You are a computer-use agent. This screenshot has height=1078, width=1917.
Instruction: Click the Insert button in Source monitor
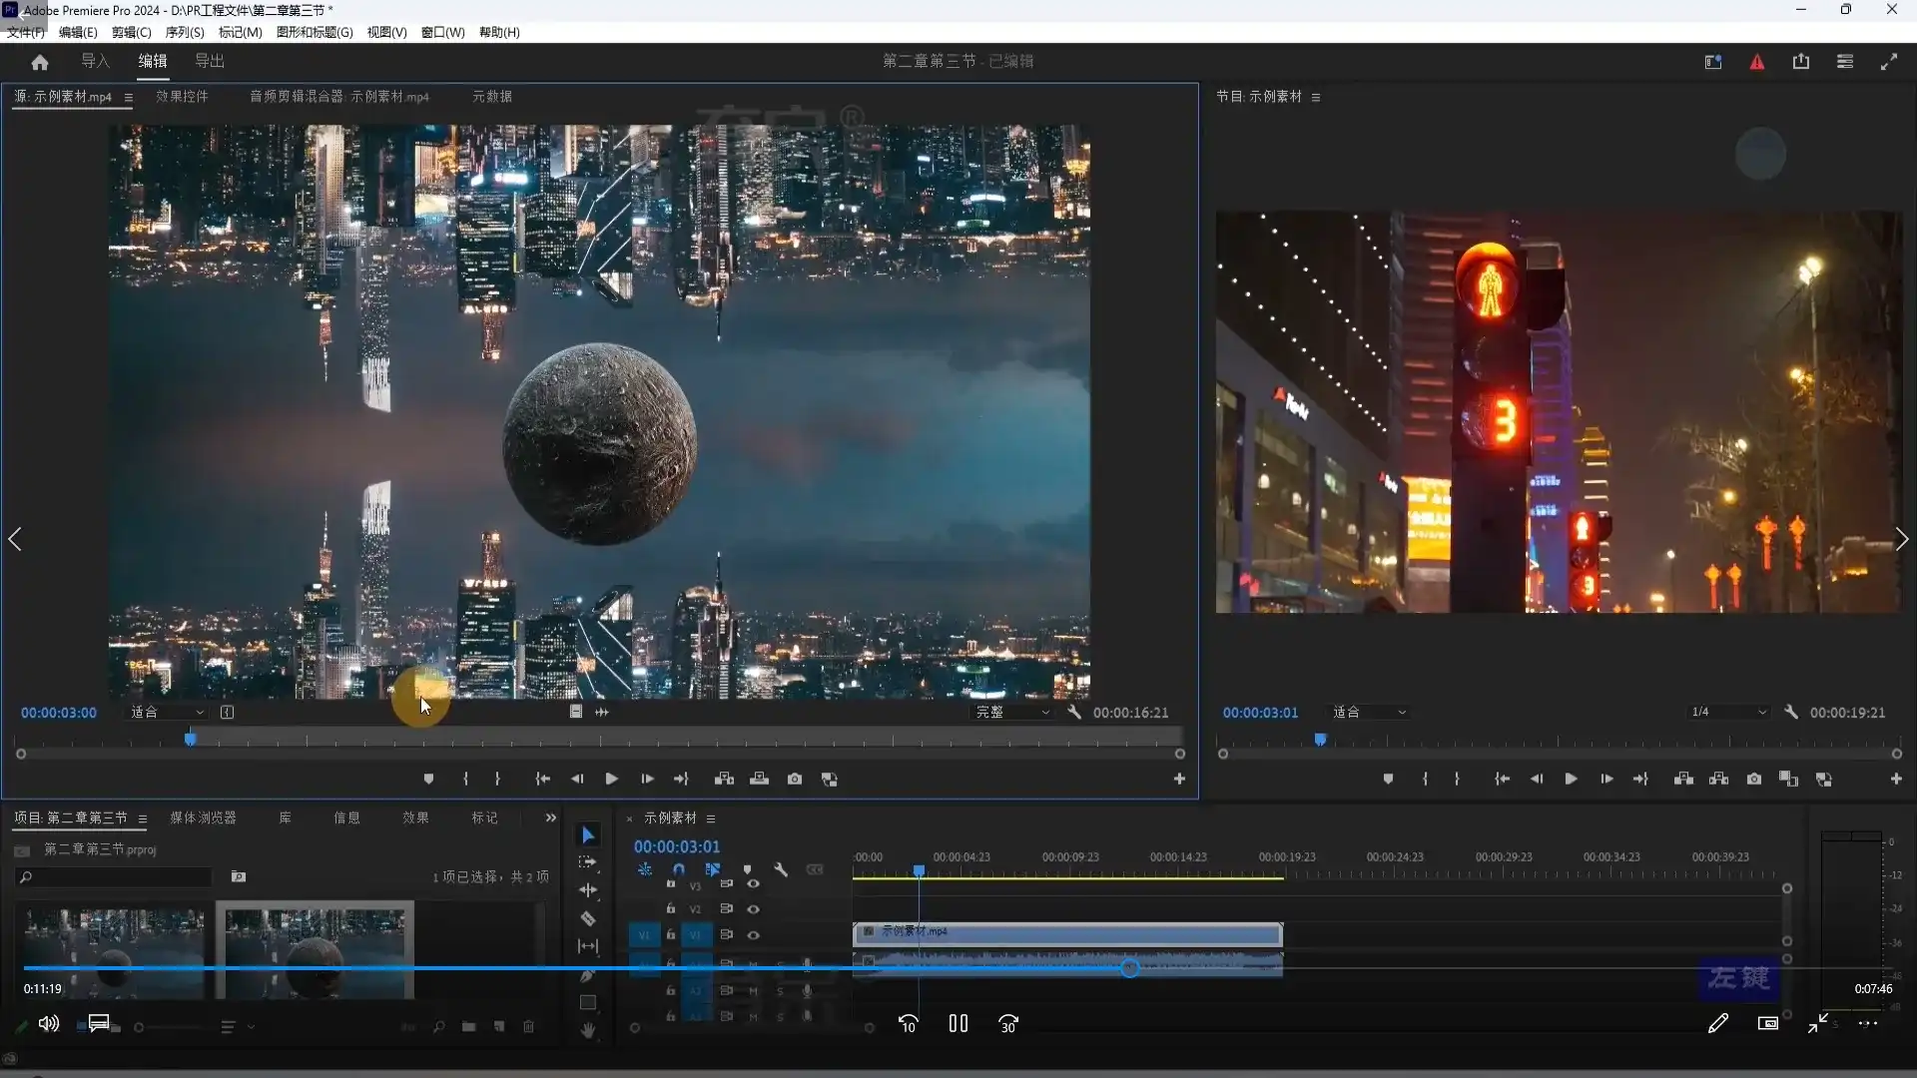pyautogui.click(x=725, y=779)
